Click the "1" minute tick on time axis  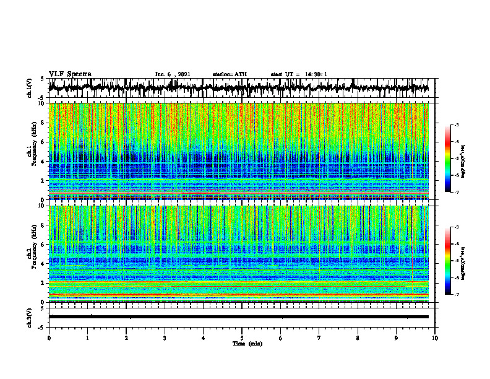pyautogui.click(x=87, y=338)
